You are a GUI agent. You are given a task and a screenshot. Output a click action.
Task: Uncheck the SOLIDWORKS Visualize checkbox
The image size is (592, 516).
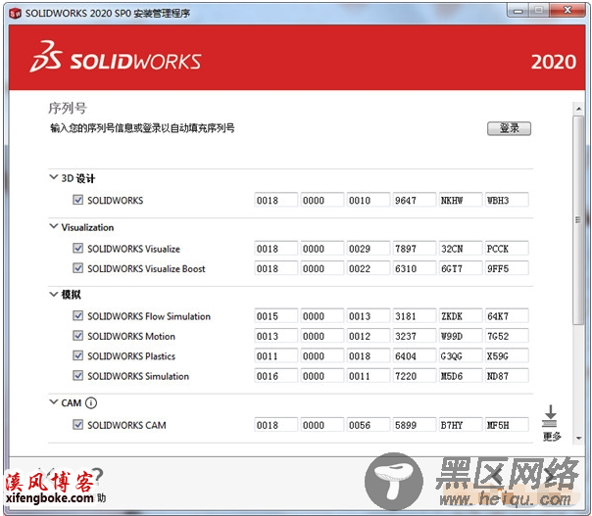pyautogui.click(x=78, y=249)
